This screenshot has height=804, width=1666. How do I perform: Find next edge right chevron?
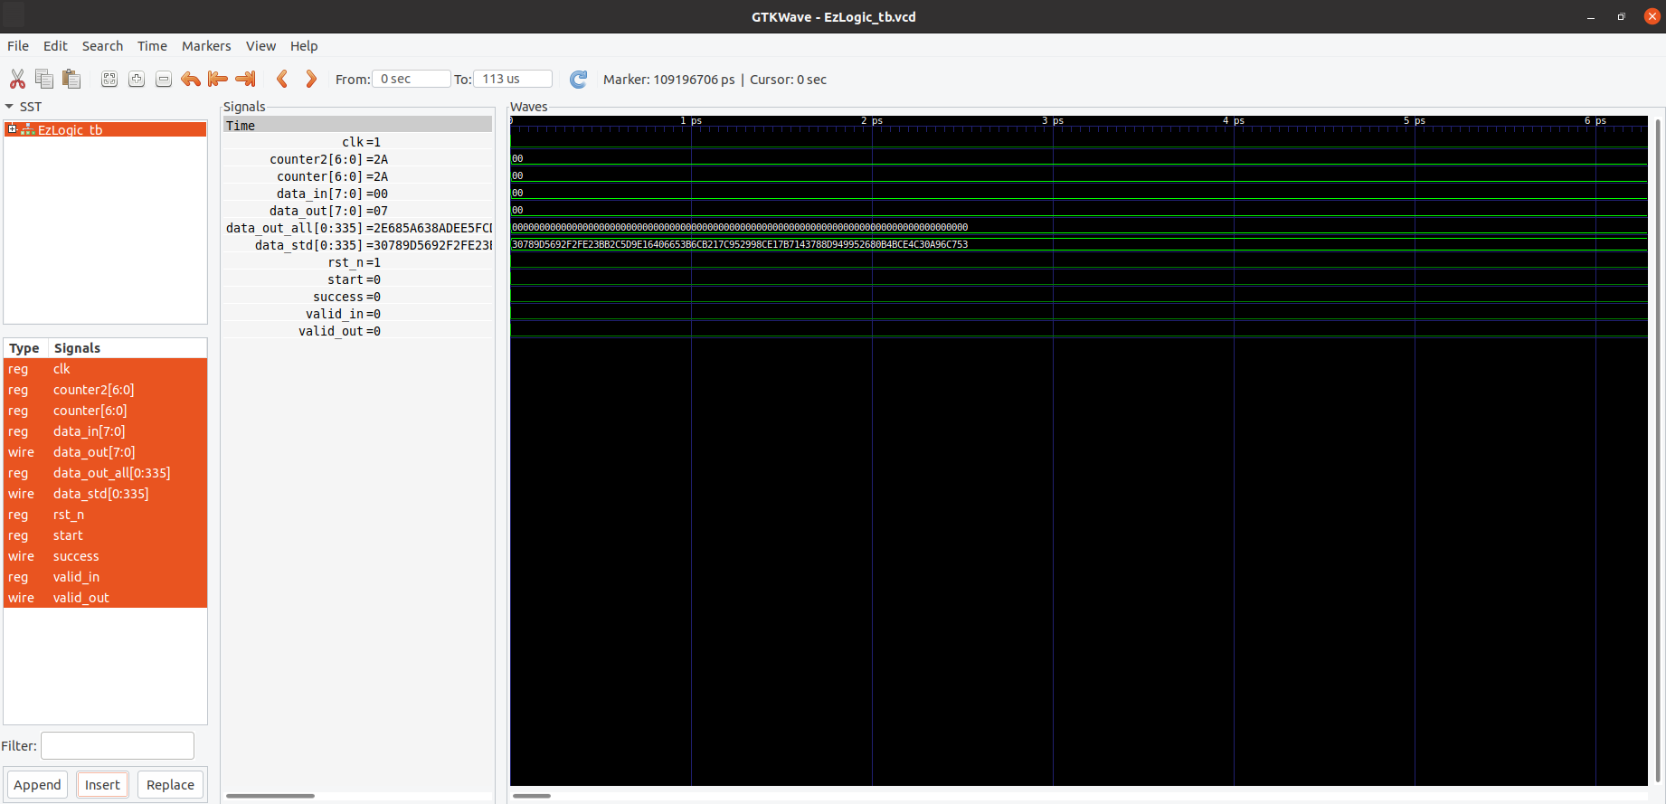[311, 80]
